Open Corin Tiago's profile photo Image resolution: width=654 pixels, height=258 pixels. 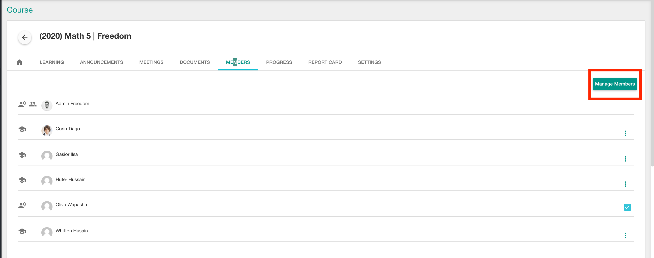coord(47,131)
